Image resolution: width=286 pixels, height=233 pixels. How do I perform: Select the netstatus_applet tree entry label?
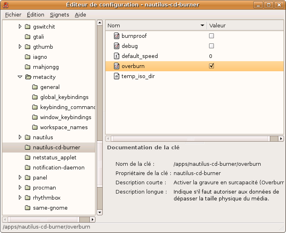pos(54,158)
